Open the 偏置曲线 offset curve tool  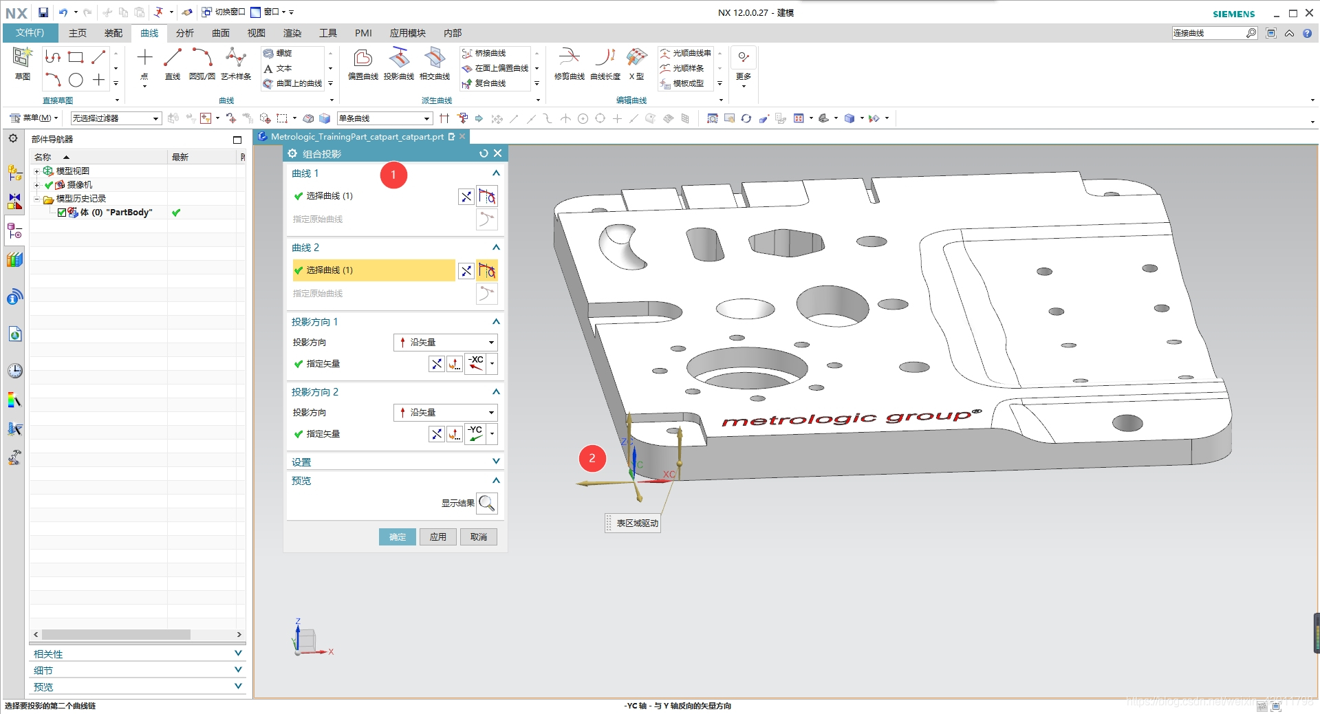pyautogui.click(x=363, y=64)
